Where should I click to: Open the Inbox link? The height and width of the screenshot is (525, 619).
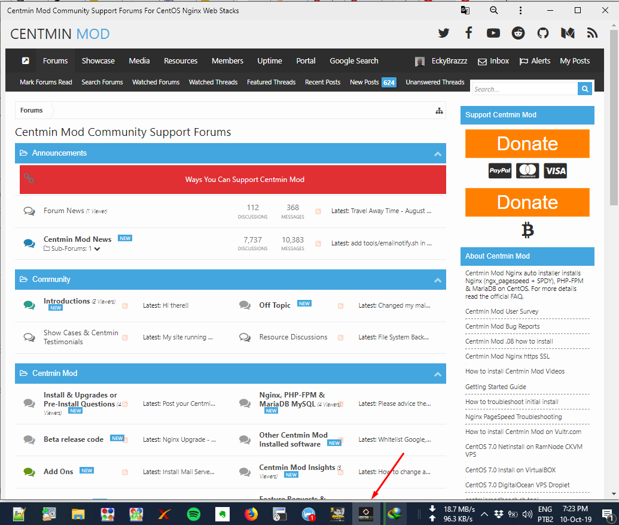pos(493,61)
